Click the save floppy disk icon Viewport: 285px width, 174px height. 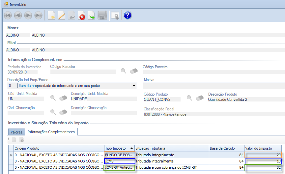(102, 15)
